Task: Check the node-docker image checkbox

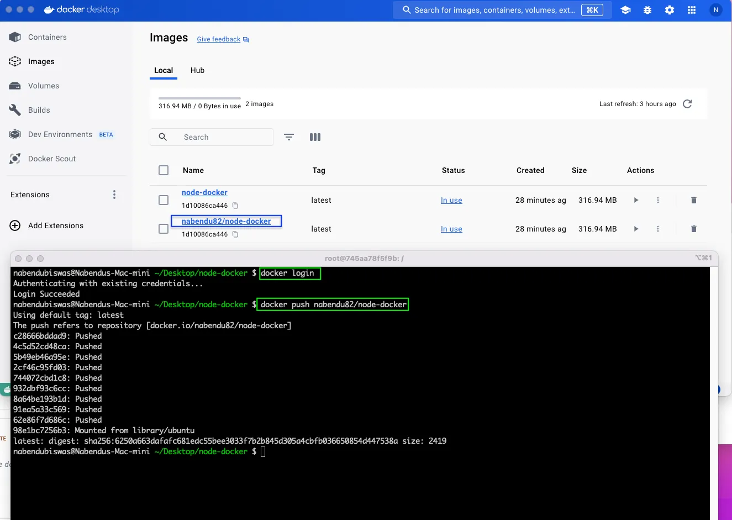Action: pos(164,200)
